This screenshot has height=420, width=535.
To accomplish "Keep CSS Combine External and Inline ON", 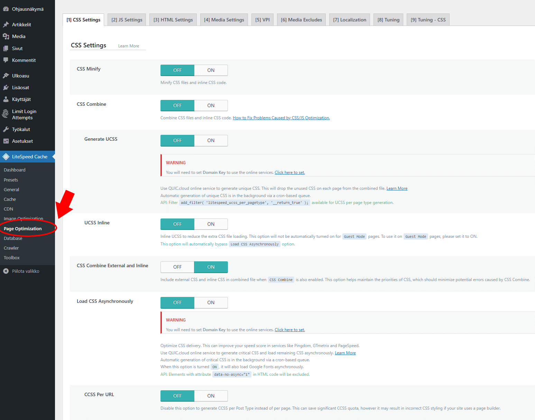I will tap(211, 267).
